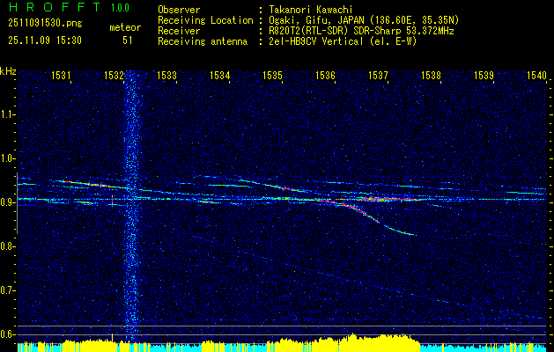Click version number 1.0.0

pos(120,8)
